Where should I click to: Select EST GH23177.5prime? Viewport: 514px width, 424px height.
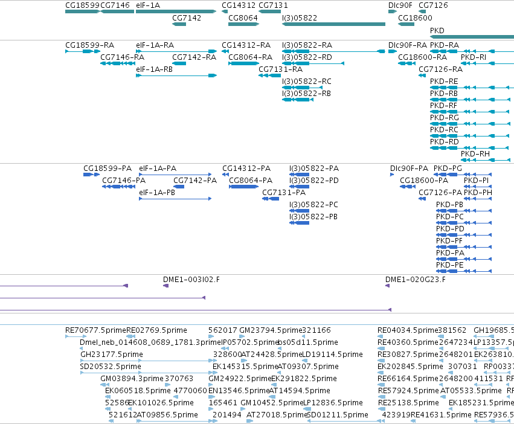click(x=112, y=355)
